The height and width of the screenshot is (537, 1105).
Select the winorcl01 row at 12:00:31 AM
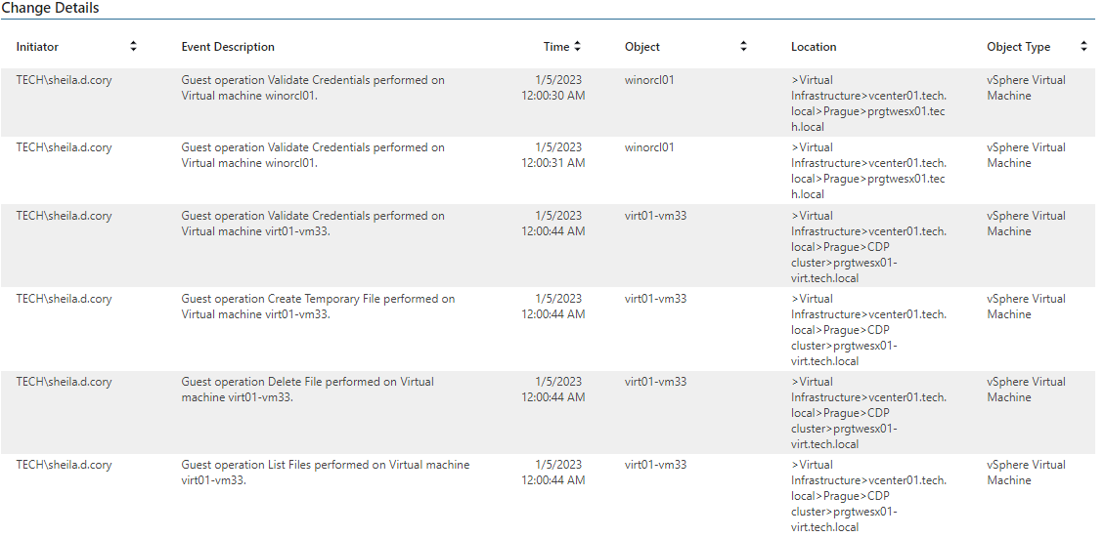(548, 170)
